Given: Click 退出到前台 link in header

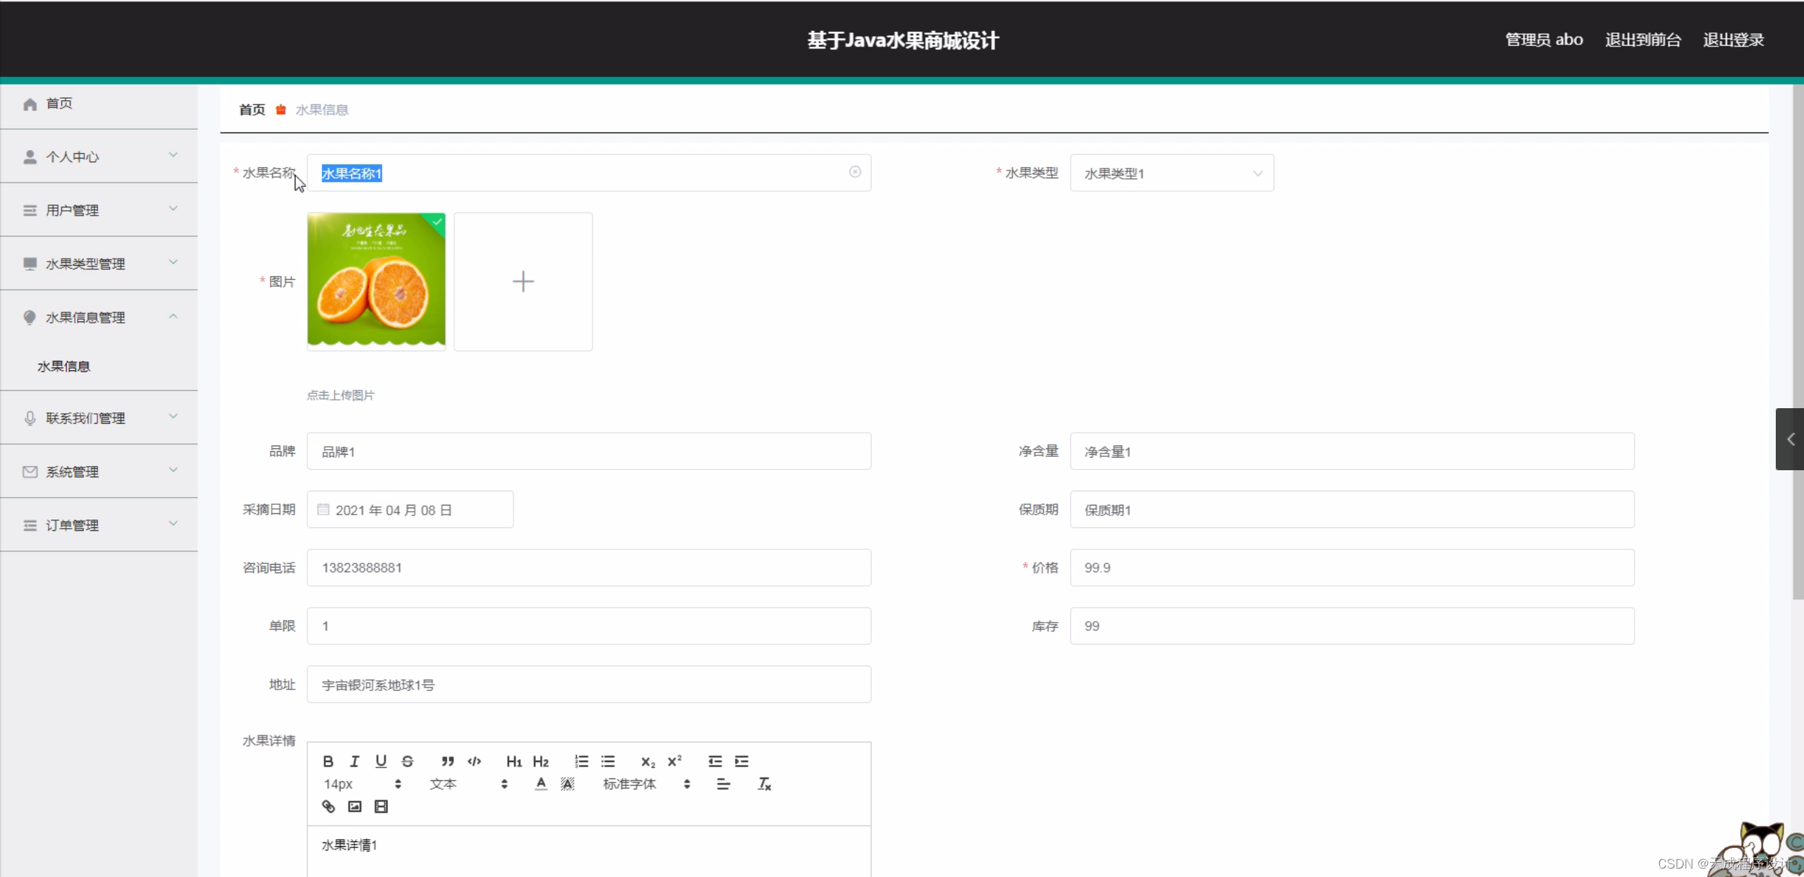Looking at the screenshot, I should [1643, 39].
